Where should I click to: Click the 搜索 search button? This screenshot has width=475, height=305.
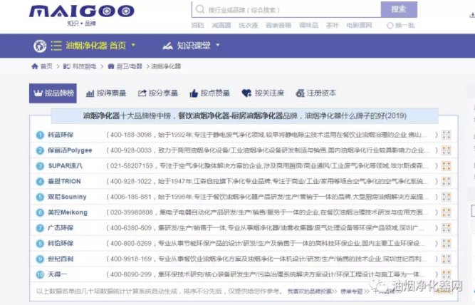click(x=399, y=9)
